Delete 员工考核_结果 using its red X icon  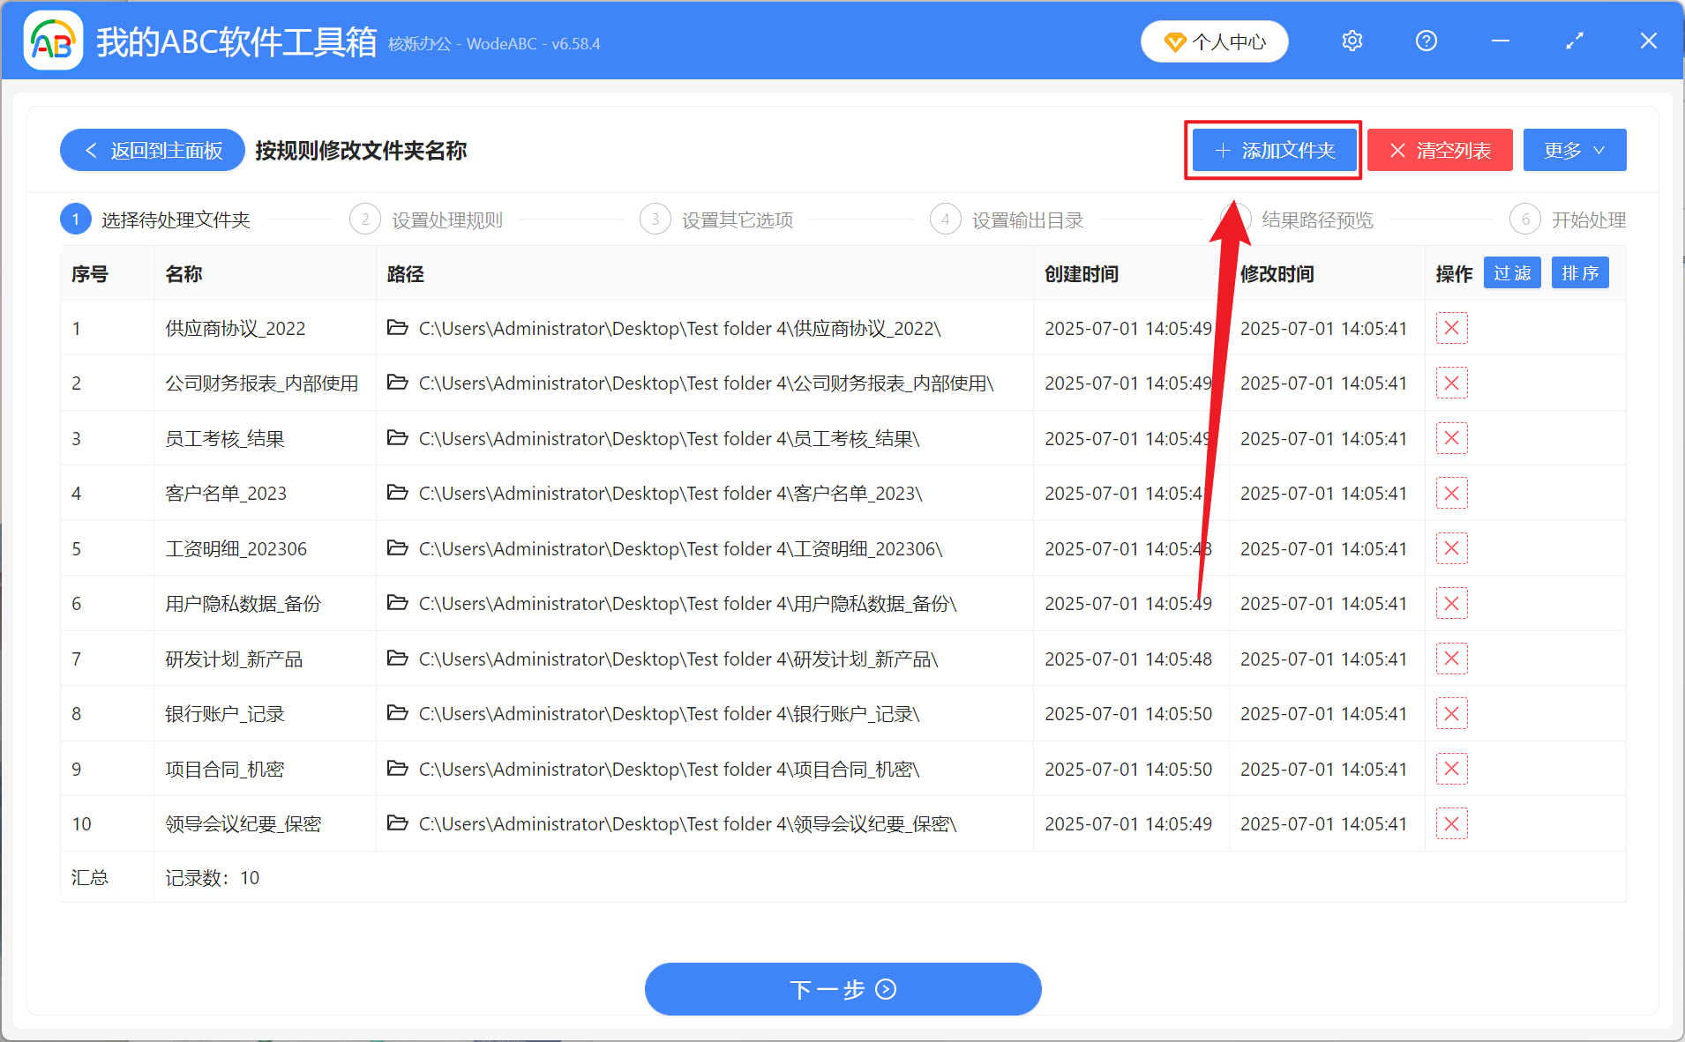[1451, 438]
